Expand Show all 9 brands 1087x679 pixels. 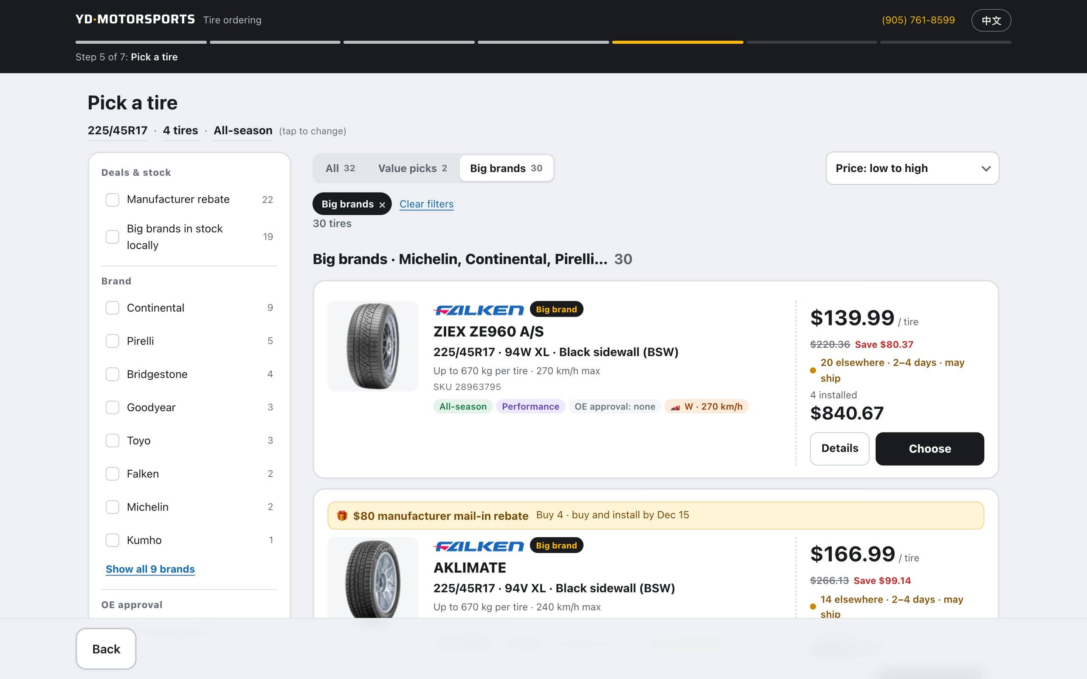point(150,570)
